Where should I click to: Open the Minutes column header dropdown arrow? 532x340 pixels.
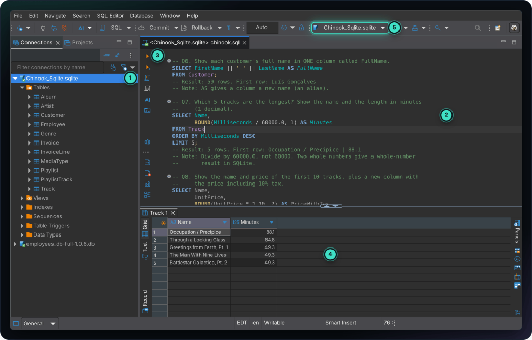[x=271, y=223]
